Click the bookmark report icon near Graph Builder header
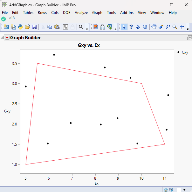 point(189,38)
